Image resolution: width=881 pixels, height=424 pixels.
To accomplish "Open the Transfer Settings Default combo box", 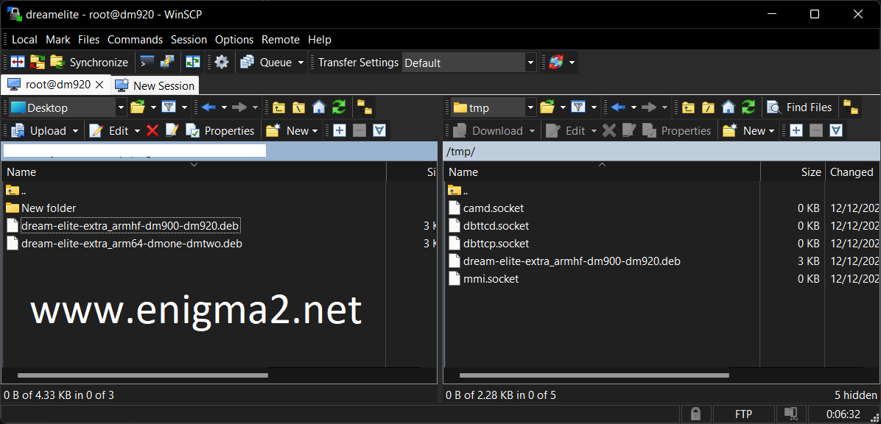I will (x=469, y=63).
